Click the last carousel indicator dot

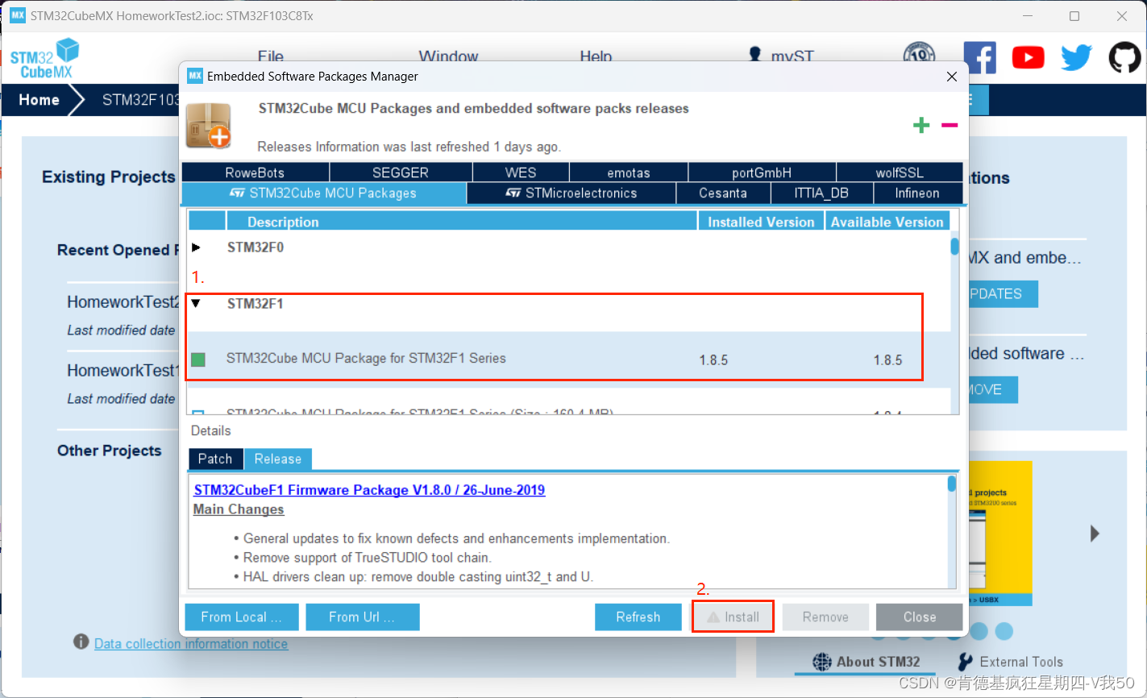point(1004,630)
